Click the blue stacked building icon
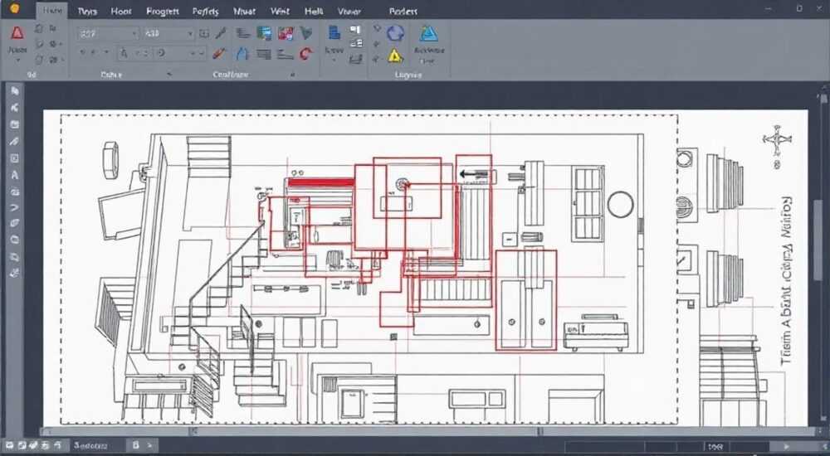 pyautogui.click(x=334, y=33)
